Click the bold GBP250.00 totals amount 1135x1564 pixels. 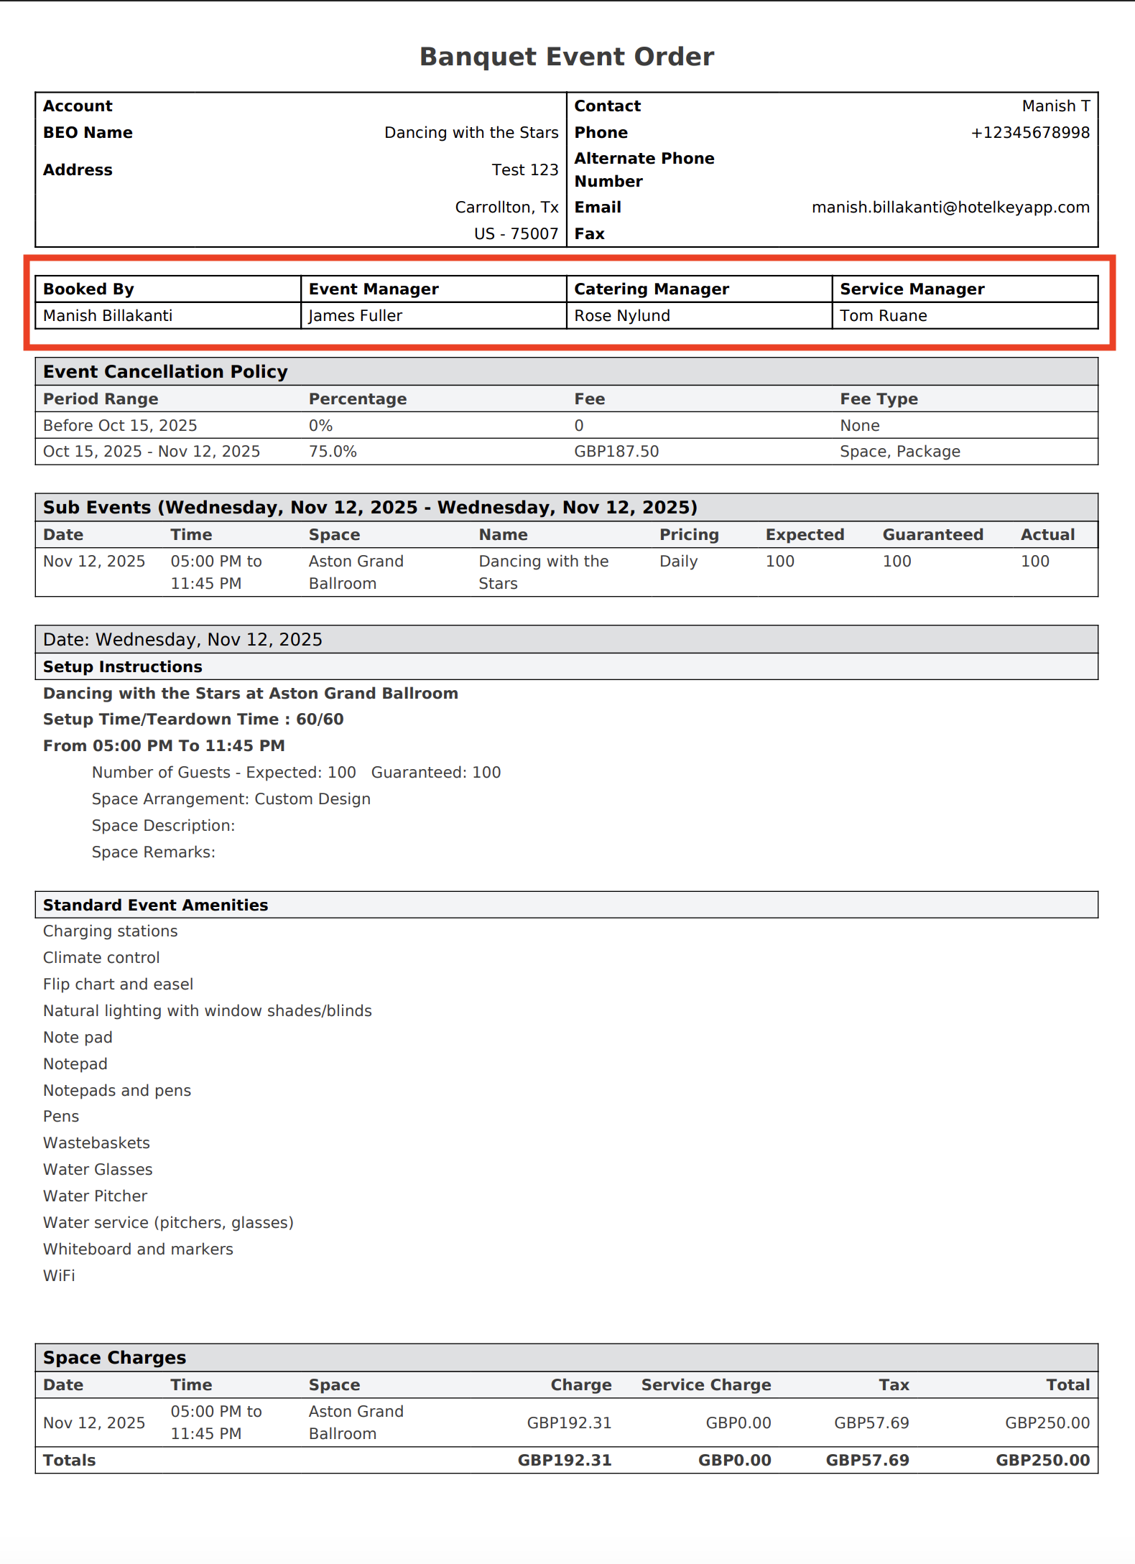coord(1042,1461)
